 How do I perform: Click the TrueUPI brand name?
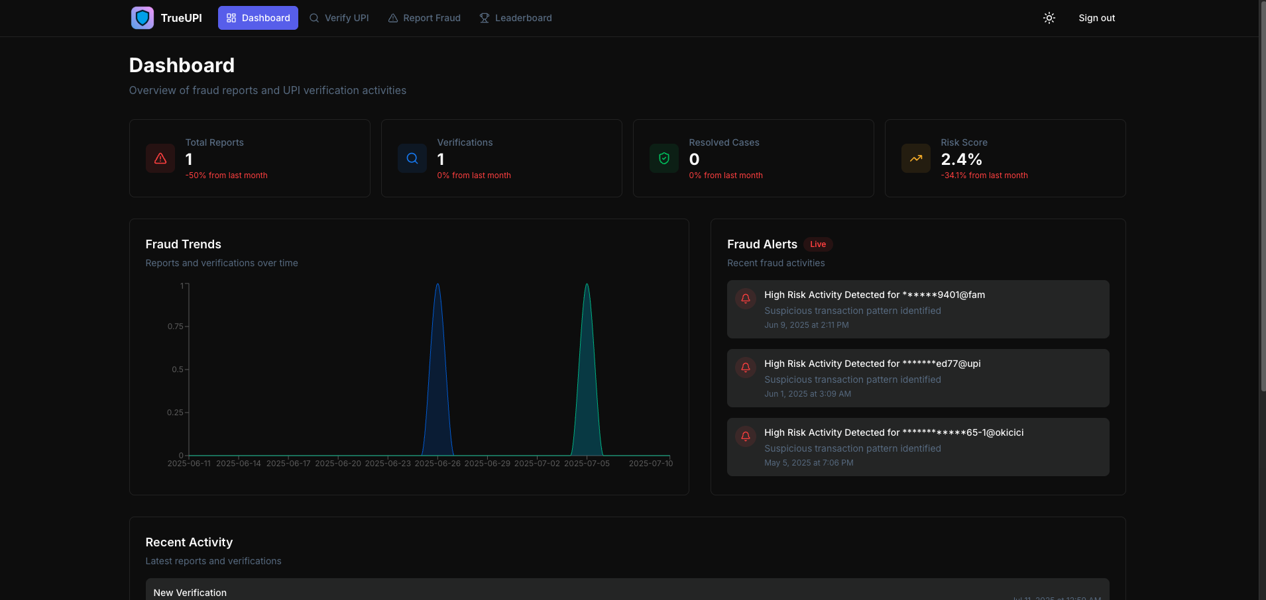pyautogui.click(x=181, y=18)
